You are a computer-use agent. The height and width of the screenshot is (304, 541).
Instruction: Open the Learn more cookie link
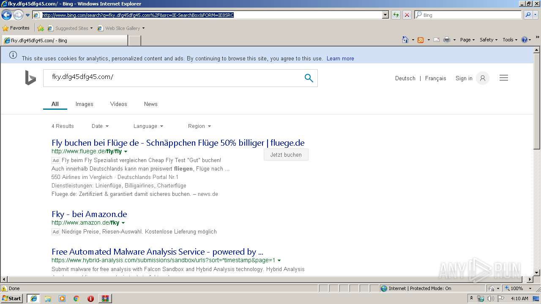point(340,59)
